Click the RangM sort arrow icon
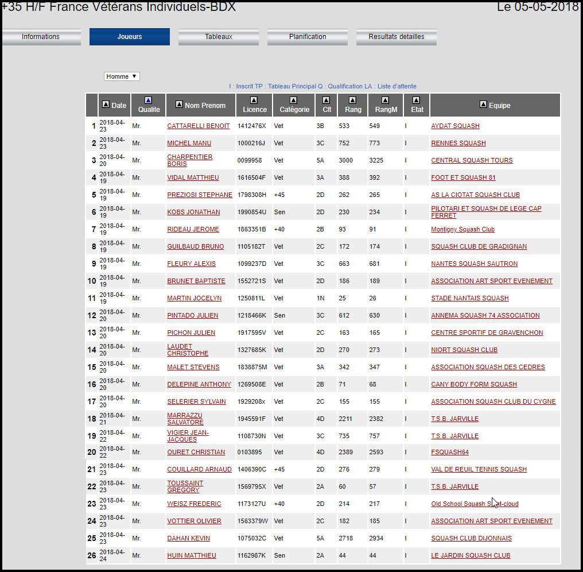583x572 pixels. coord(385,100)
